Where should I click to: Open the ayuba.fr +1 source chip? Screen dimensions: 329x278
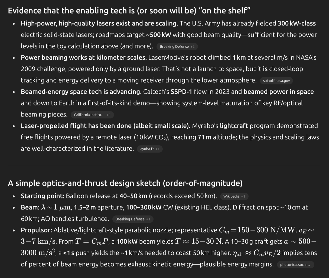click(149, 149)
